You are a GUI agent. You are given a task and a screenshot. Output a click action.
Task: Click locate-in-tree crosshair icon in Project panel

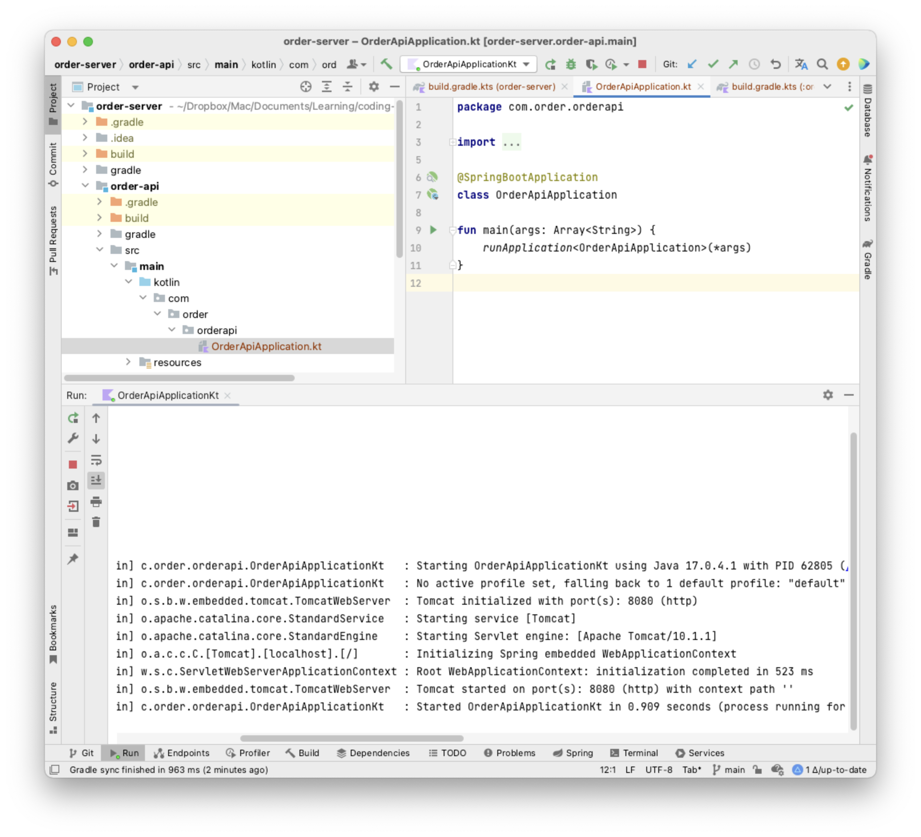point(306,87)
